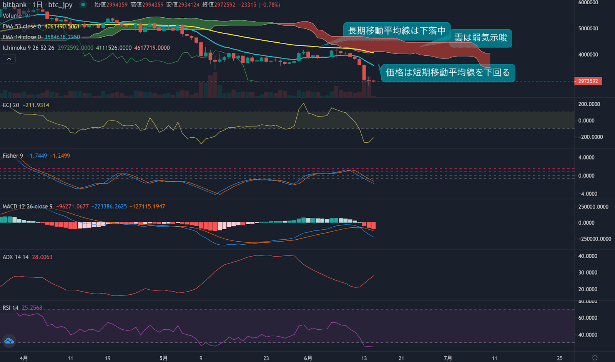Click the 長期移動平均線は下落中 callout
Image resolution: width=615 pixels, height=362 pixels.
(396, 30)
